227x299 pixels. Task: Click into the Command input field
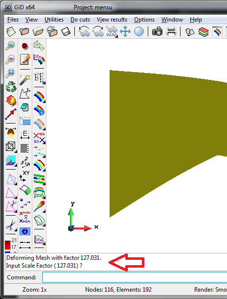pos(135,277)
